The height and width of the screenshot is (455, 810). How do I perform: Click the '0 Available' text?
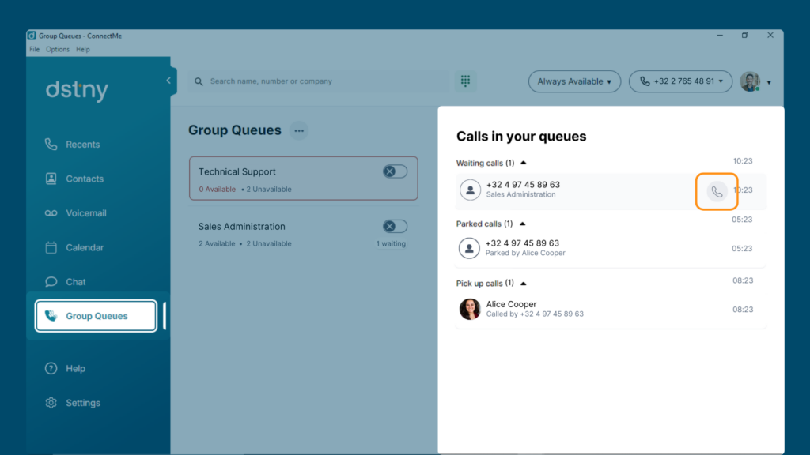point(217,190)
